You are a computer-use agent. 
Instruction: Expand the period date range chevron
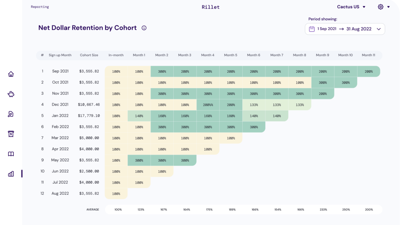pyautogui.click(x=379, y=29)
